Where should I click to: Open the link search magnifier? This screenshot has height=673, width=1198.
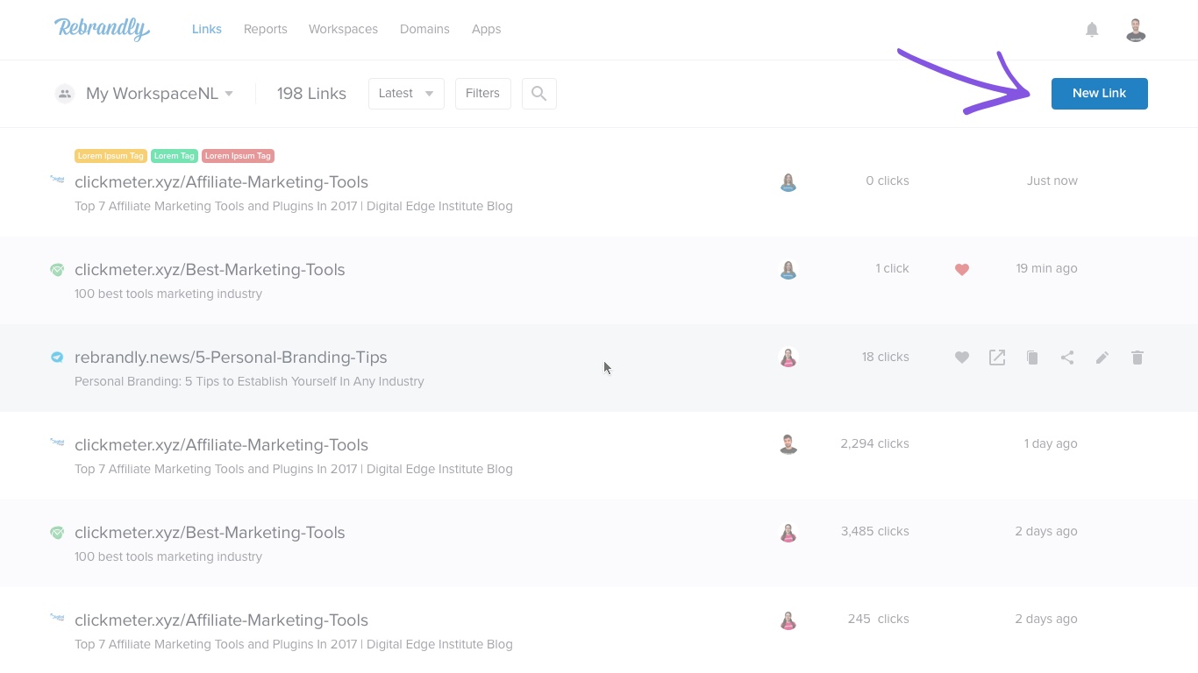click(x=539, y=94)
